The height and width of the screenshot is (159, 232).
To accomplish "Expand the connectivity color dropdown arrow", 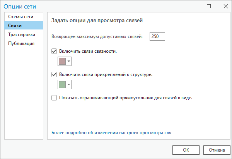I will 69,61.
